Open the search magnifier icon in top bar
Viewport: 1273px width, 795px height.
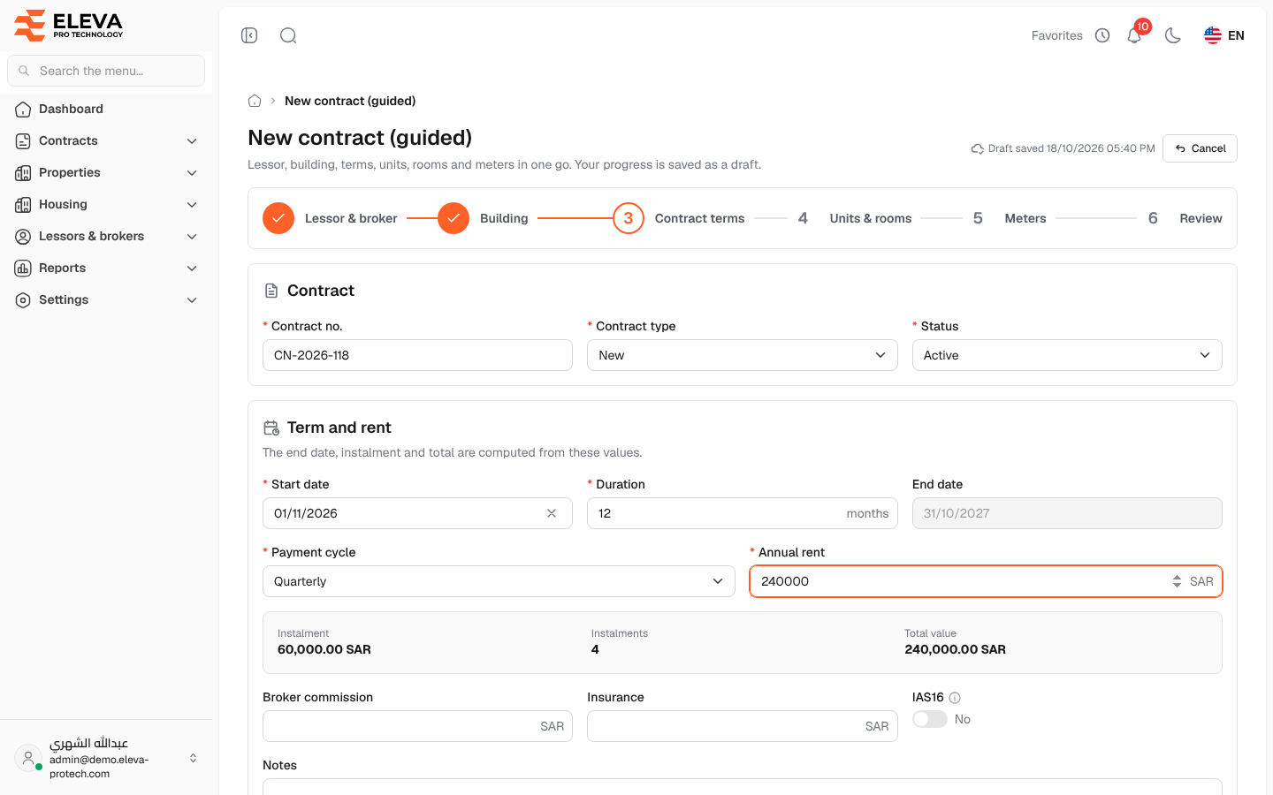[x=288, y=35]
